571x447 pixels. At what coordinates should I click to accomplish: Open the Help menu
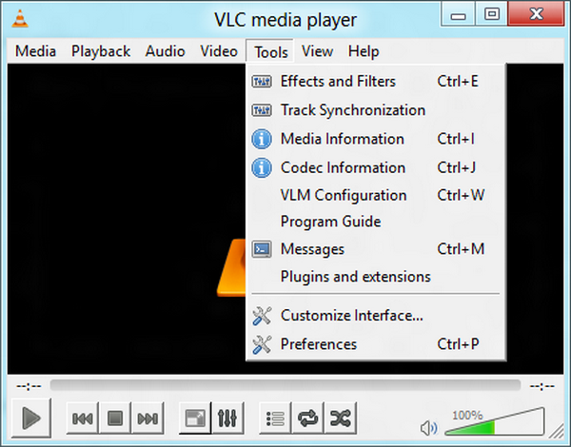(364, 51)
